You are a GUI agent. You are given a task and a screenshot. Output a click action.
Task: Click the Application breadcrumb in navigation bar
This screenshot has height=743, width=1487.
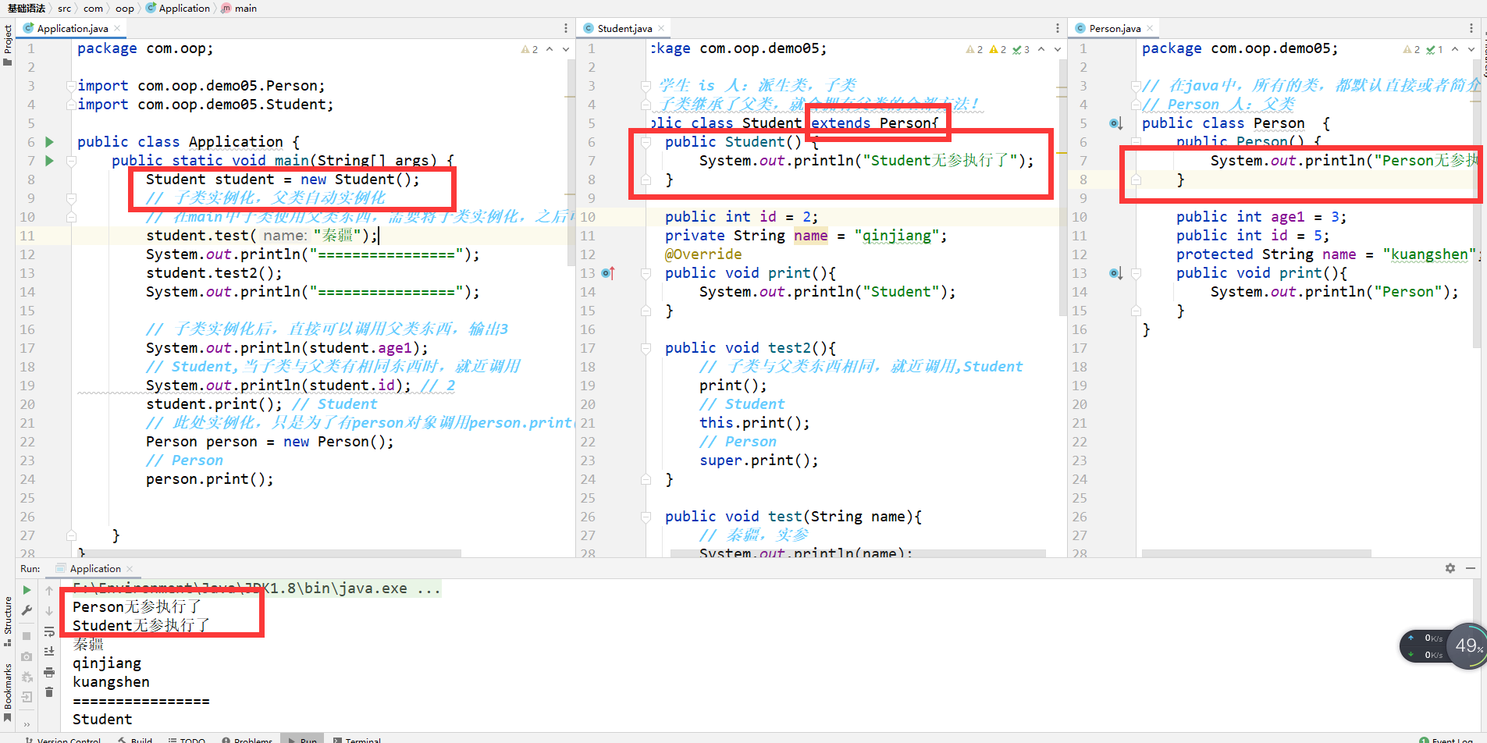point(178,9)
